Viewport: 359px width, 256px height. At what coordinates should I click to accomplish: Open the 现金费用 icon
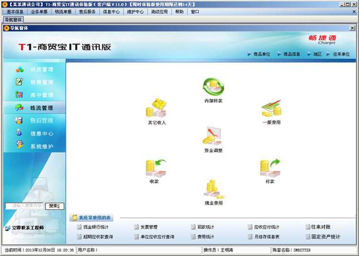(213, 189)
